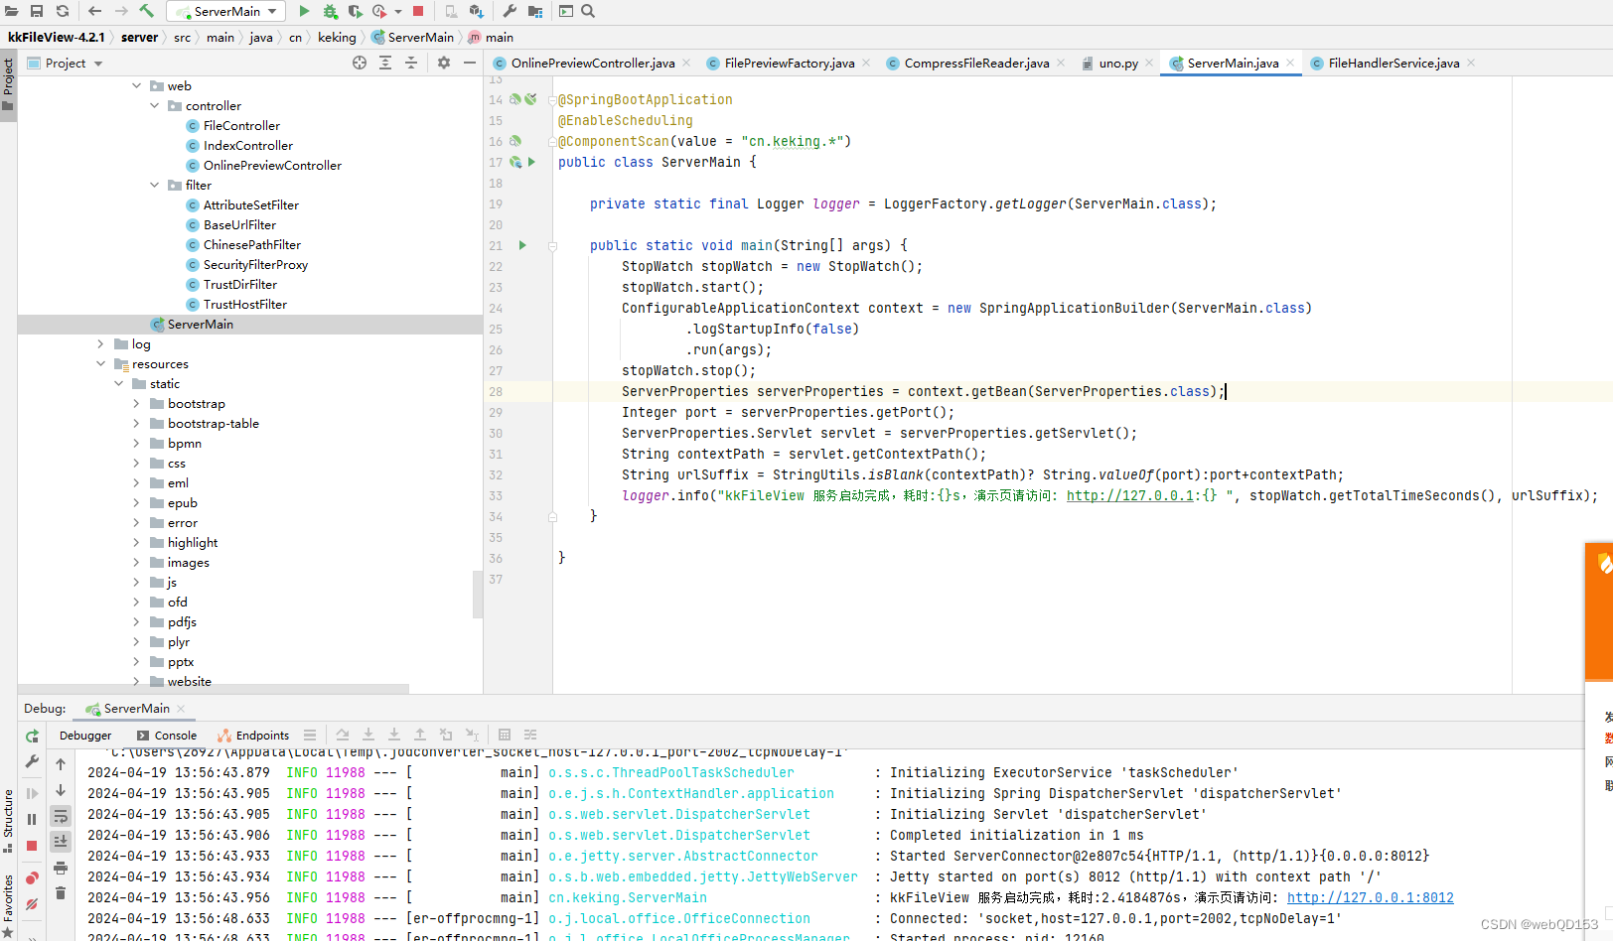This screenshot has height=941, width=1613.
Task: Click the Synchronize refresh icon
Action: point(63,11)
